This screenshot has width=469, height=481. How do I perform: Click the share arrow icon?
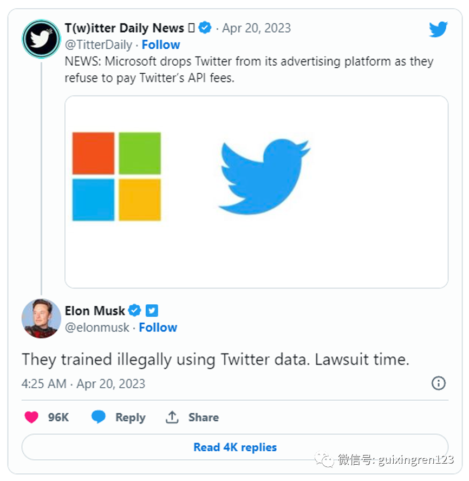pos(172,417)
